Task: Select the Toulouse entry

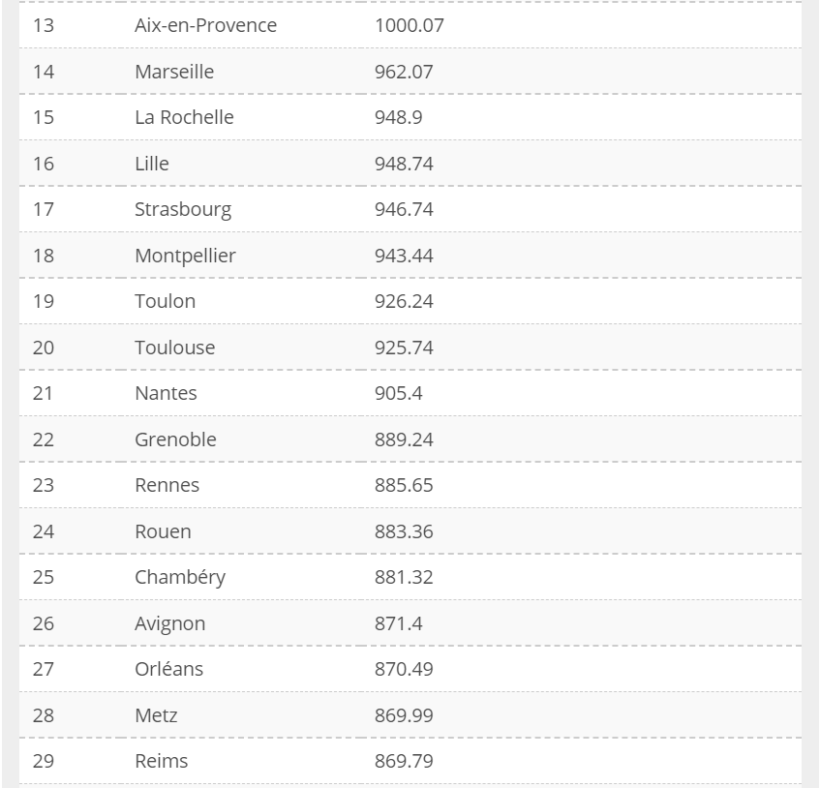Action: 174,348
